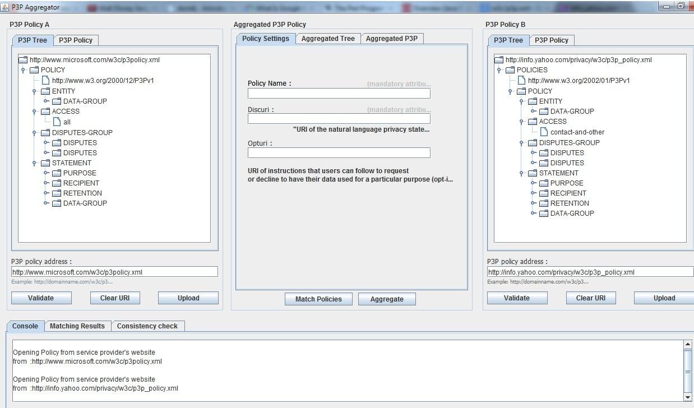Click ENTITY folder icon in Policy A tree
This screenshot has height=408, width=694.
[x=45, y=91]
